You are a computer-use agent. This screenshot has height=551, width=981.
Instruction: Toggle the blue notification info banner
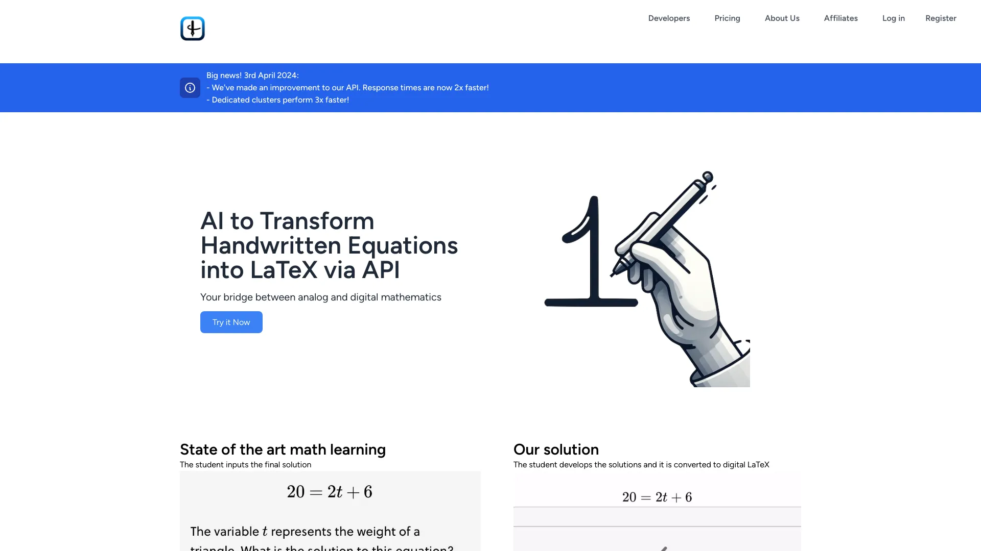click(190, 87)
